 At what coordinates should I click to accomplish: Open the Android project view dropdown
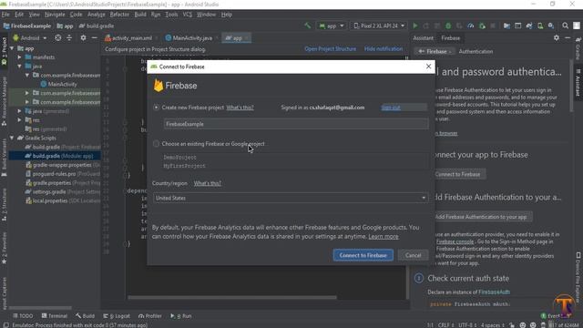tap(30, 38)
